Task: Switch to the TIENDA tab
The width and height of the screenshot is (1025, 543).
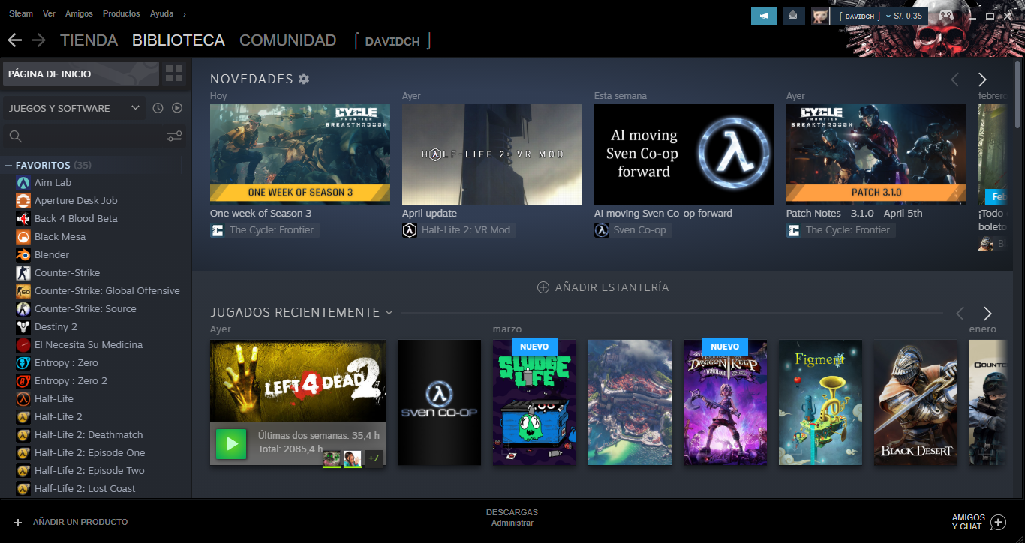Action: pyautogui.click(x=89, y=40)
